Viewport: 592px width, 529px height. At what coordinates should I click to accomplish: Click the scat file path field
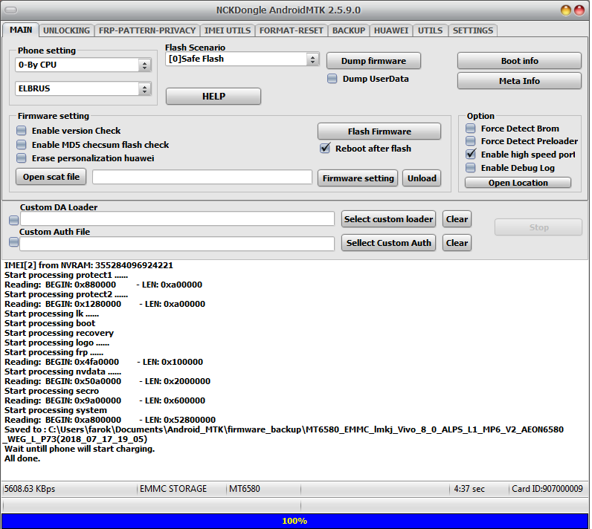202,178
